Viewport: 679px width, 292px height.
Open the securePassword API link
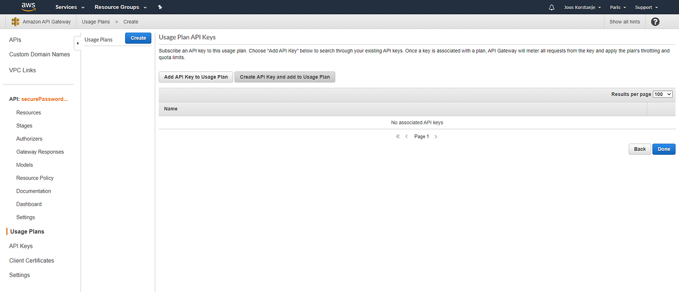coord(45,99)
